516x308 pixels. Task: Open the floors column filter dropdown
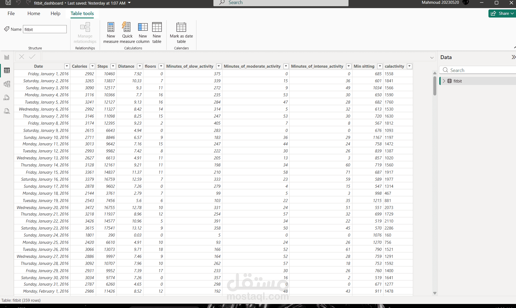(x=161, y=66)
